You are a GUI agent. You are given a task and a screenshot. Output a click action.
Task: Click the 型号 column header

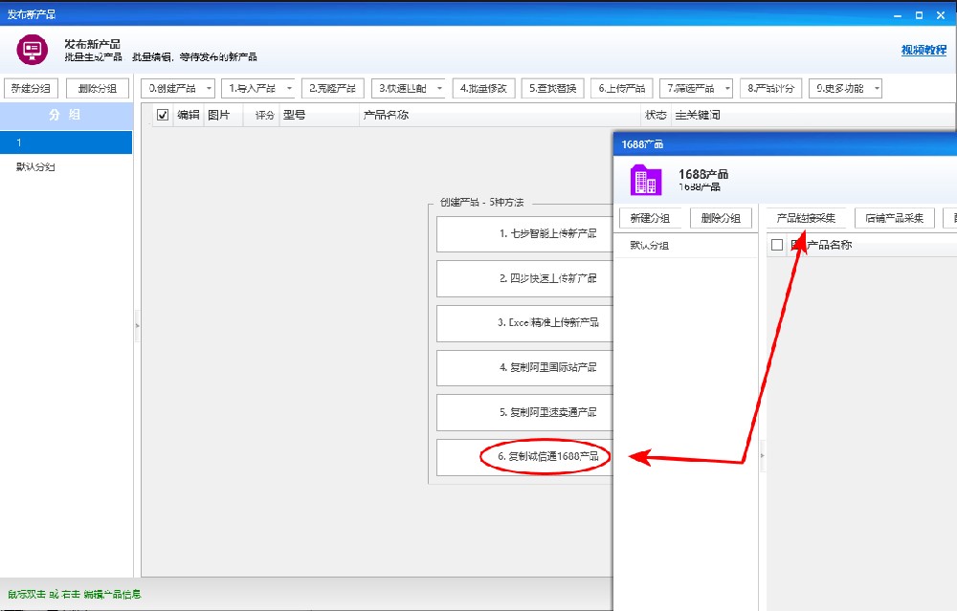point(294,115)
